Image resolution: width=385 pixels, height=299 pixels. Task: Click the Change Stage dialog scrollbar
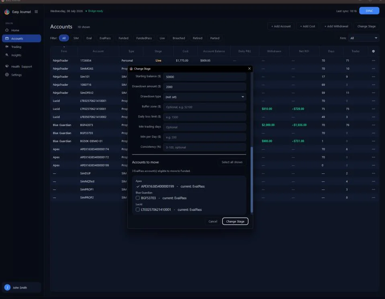[x=252, y=180]
